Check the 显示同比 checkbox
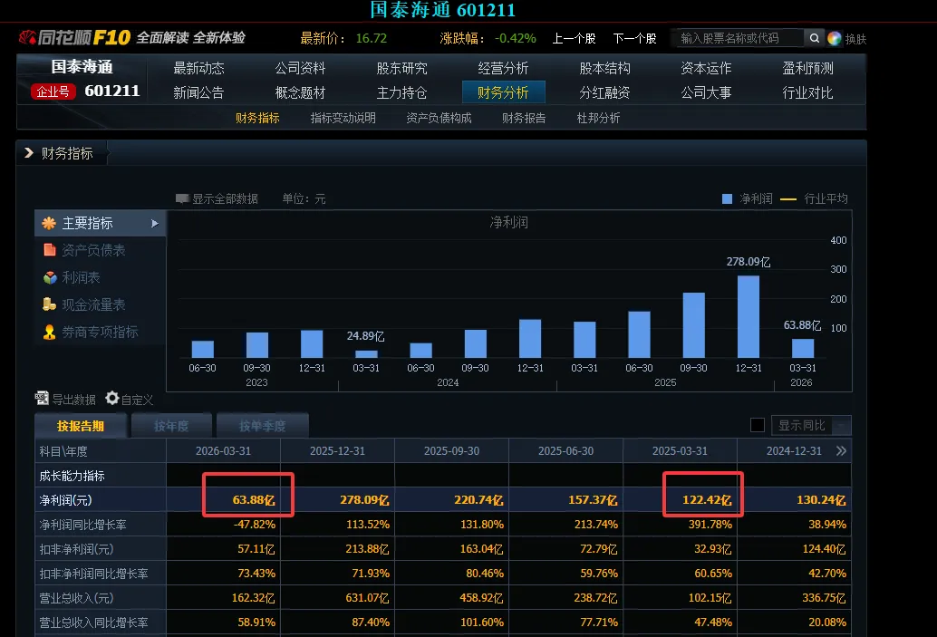 click(758, 426)
